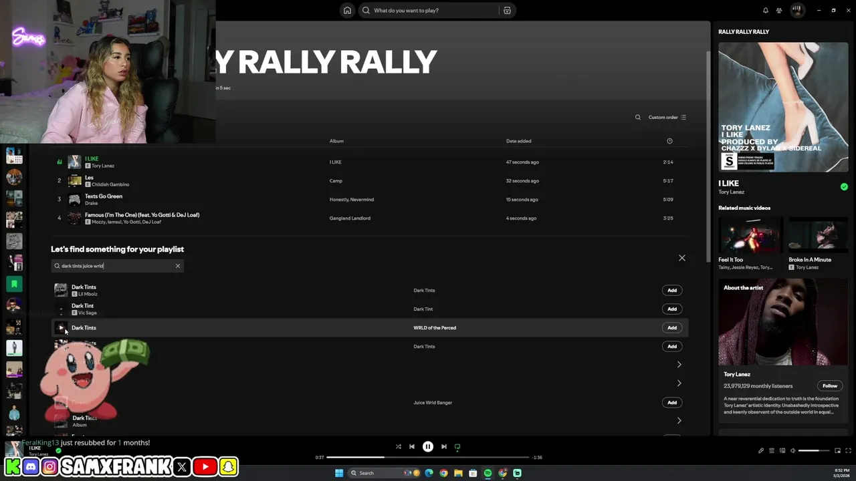856x481 pixels.
Task: Select the Les track by Childish Gambino
Action: point(371,180)
